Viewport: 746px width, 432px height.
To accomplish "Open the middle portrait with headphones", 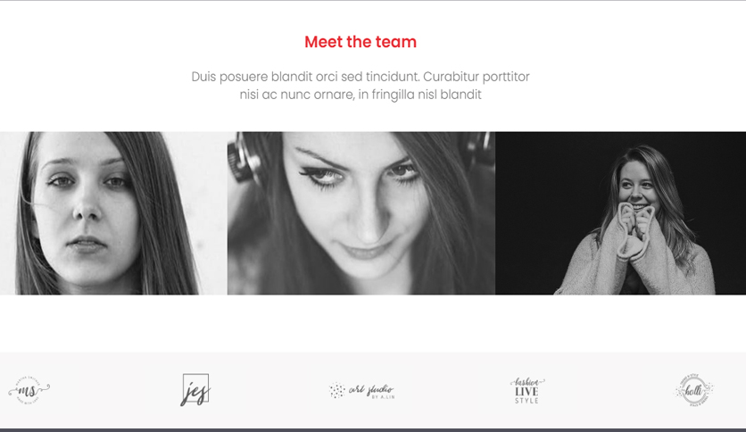I will 361,213.
